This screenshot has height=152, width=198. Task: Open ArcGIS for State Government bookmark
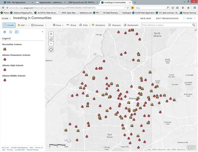point(46,13)
